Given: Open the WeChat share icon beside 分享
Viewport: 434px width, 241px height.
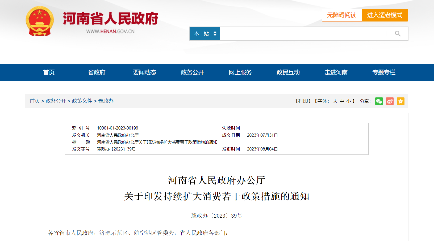Looking at the screenshot, I should [x=379, y=101].
